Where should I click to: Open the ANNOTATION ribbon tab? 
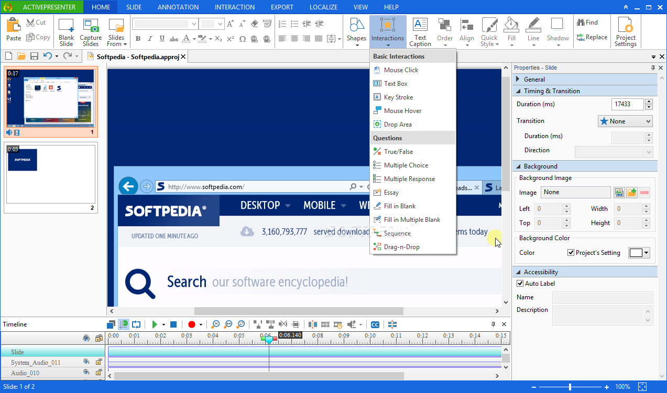[x=178, y=7]
